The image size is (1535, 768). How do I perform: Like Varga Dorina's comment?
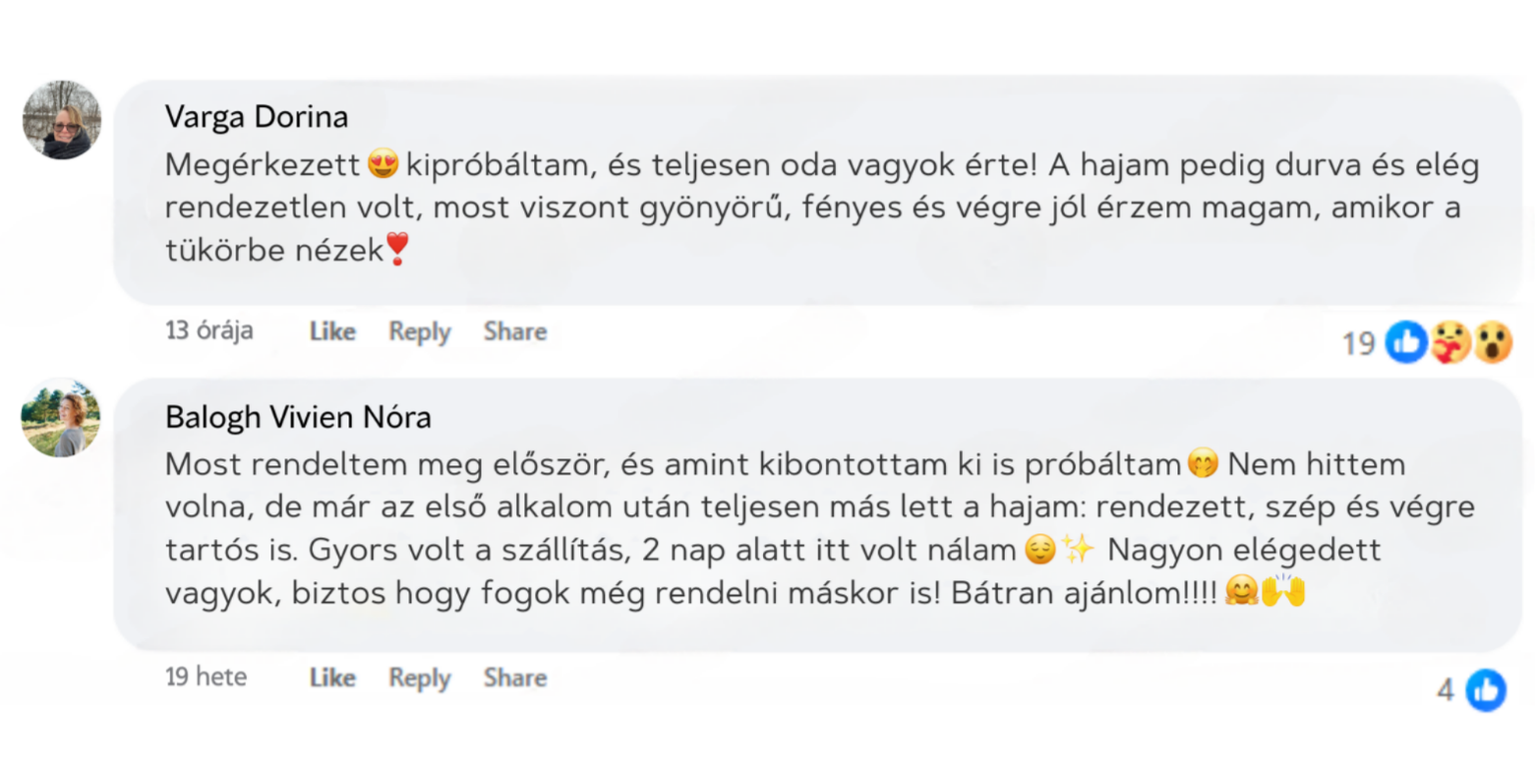tap(332, 331)
